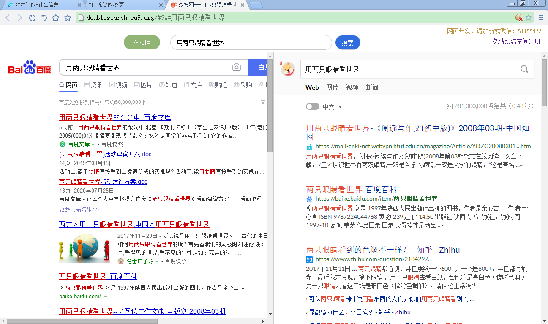548x324 pixels.
Task: Click the star icon next to the home button
Action: (x=68, y=18)
